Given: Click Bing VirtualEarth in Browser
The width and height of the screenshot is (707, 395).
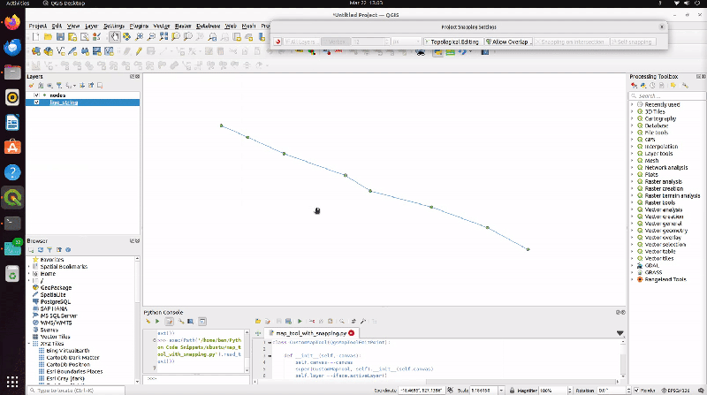Looking at the screenshot, I should click(x=68, y=350).
